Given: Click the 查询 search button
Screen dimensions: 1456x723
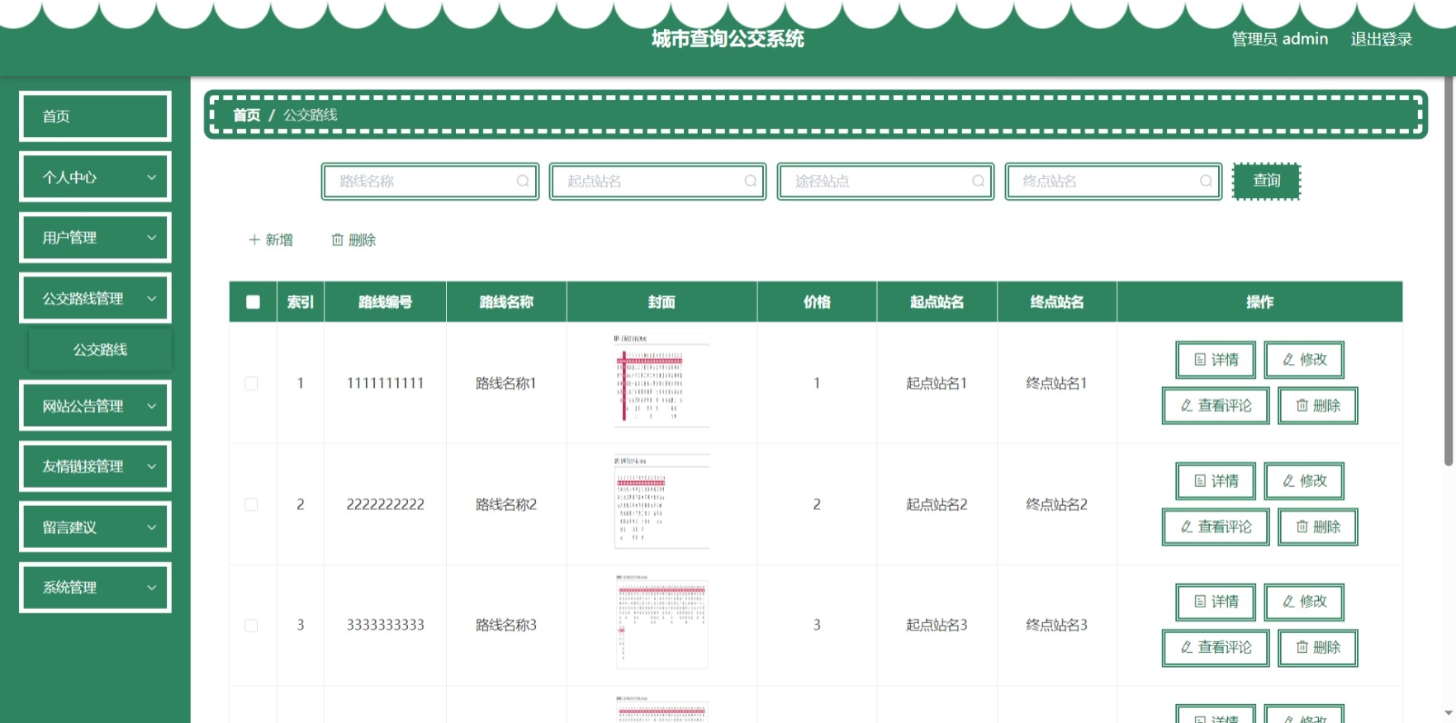Looking at the screenshot, I should (x=1266, y=181).
